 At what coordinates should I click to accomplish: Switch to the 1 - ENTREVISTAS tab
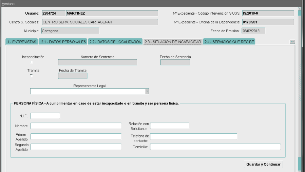click(22, 42)
